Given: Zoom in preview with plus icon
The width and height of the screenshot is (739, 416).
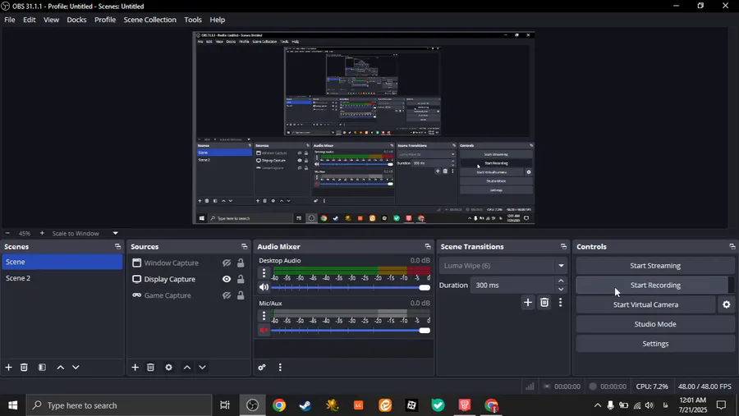Looking at the screenshot, I should pyautogui.click(x=42, y=233).
